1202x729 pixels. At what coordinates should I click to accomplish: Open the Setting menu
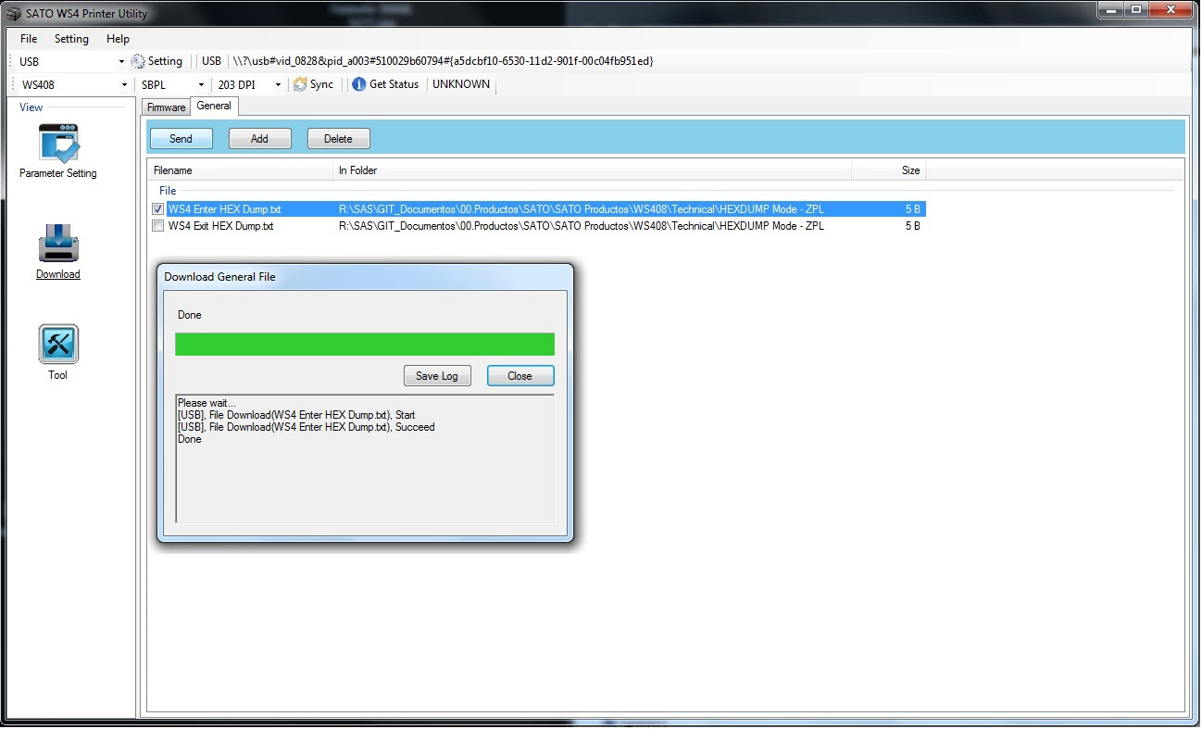[71, 39]
